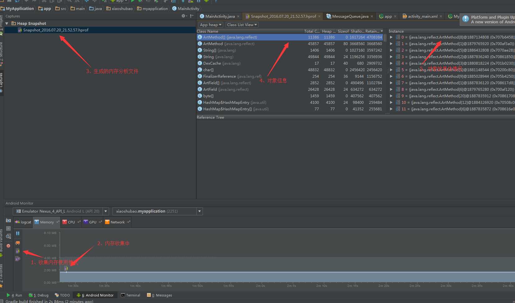Start allocation tracking icon
Image resolution: width=515 pixels, height=303 pixels.
pyautogui.click(x=18, y=259)
